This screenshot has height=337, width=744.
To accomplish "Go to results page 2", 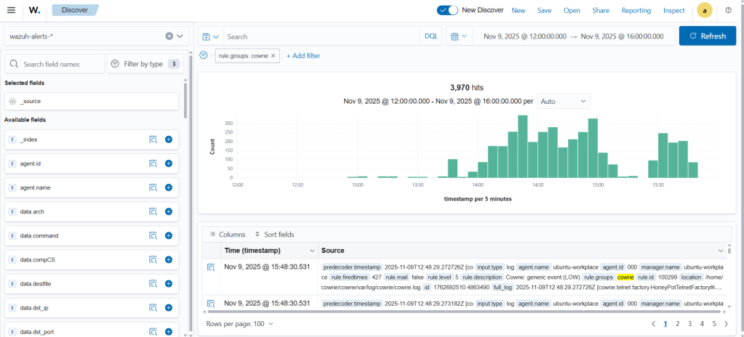I will [x=677, y=324].
